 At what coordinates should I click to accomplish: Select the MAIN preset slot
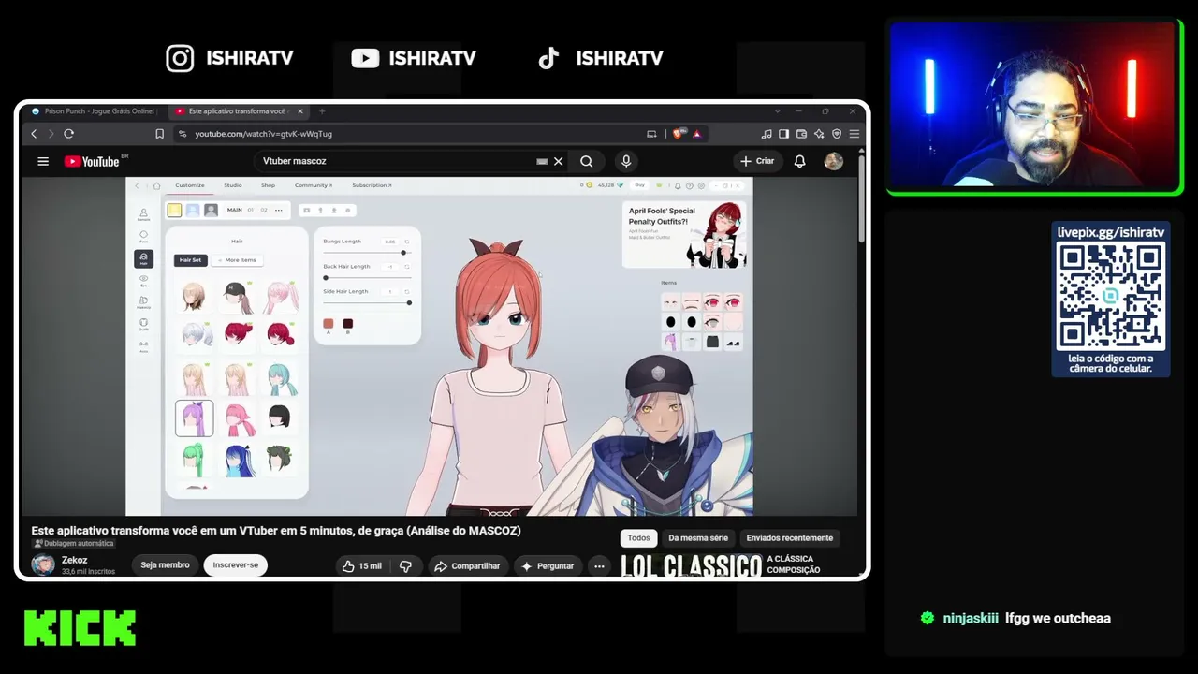pos(234,210)
